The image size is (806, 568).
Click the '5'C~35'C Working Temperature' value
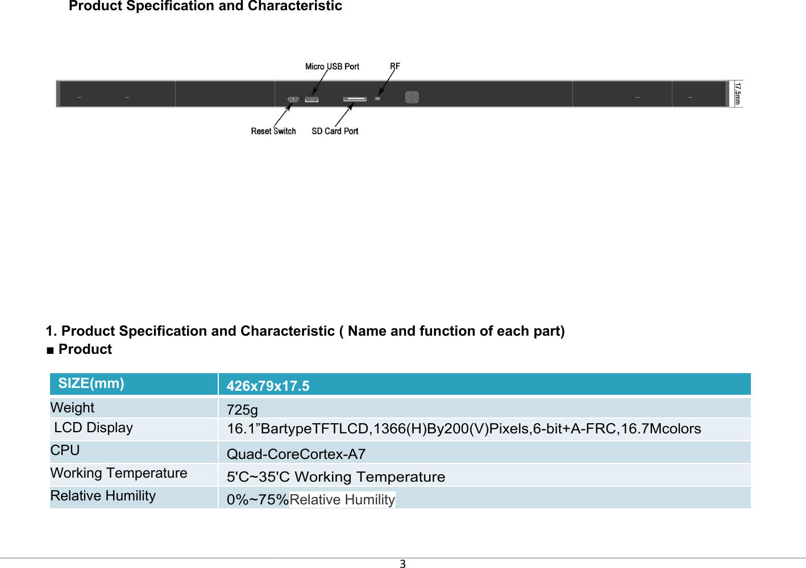point(336,477)
